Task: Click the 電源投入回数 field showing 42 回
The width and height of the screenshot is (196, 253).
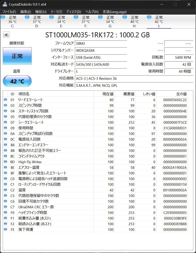Action: 179,64
